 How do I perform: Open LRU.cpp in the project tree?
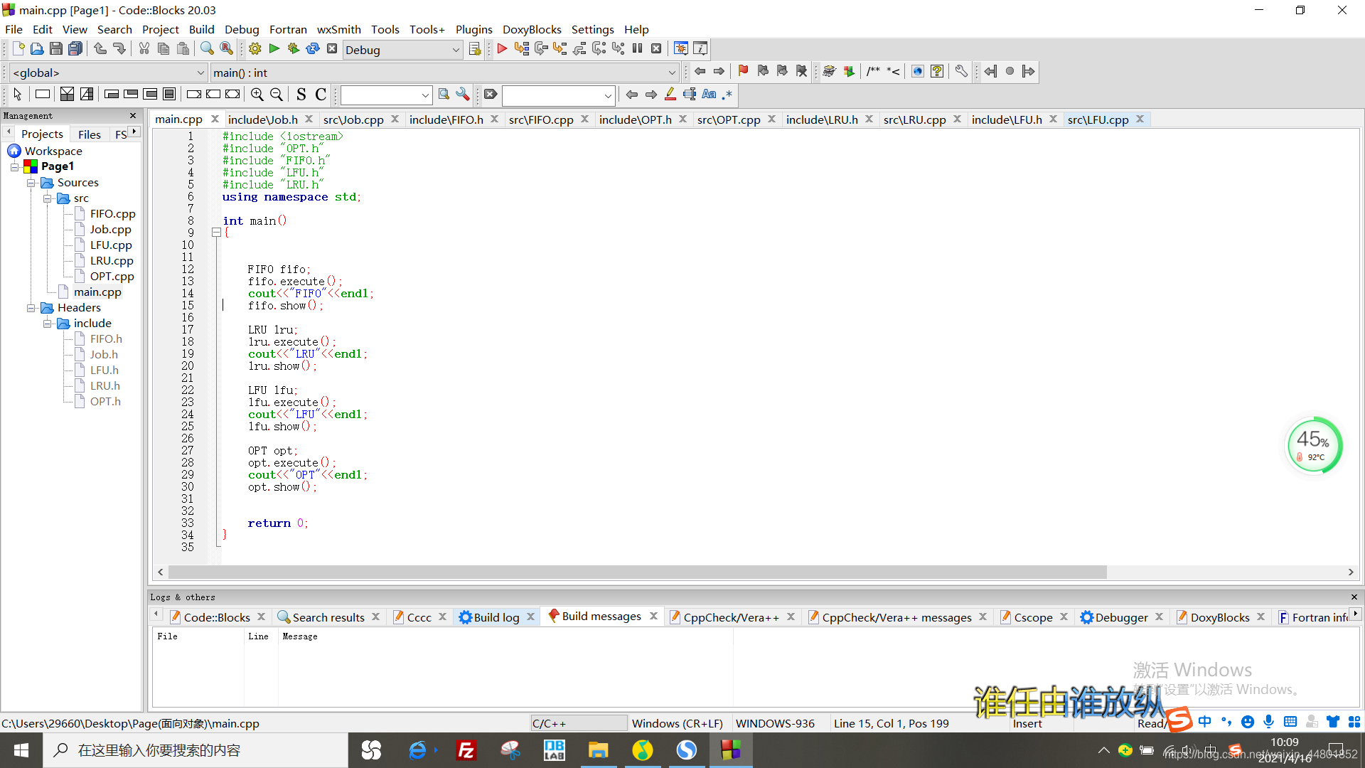pos(111,261)
